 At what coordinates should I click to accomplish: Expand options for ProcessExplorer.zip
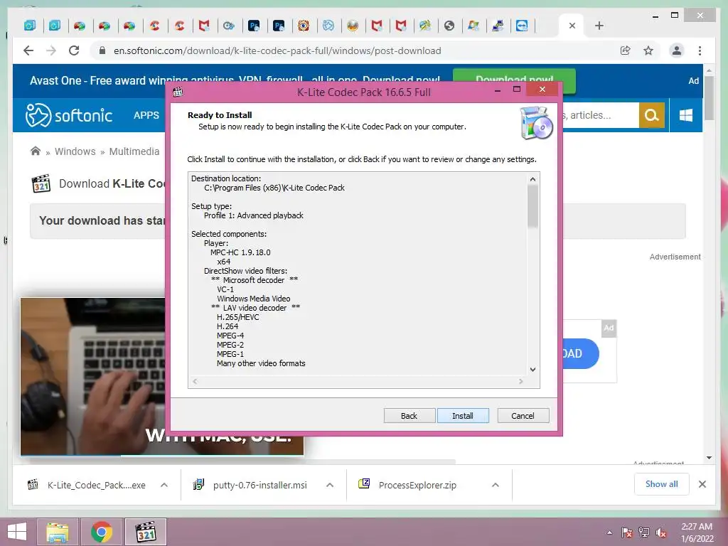[x=496, y=485]
